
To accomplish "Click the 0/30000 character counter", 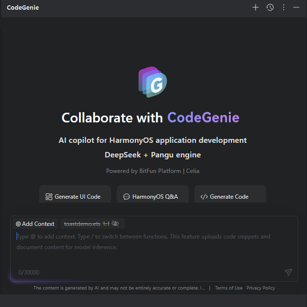I will point(29,273).
